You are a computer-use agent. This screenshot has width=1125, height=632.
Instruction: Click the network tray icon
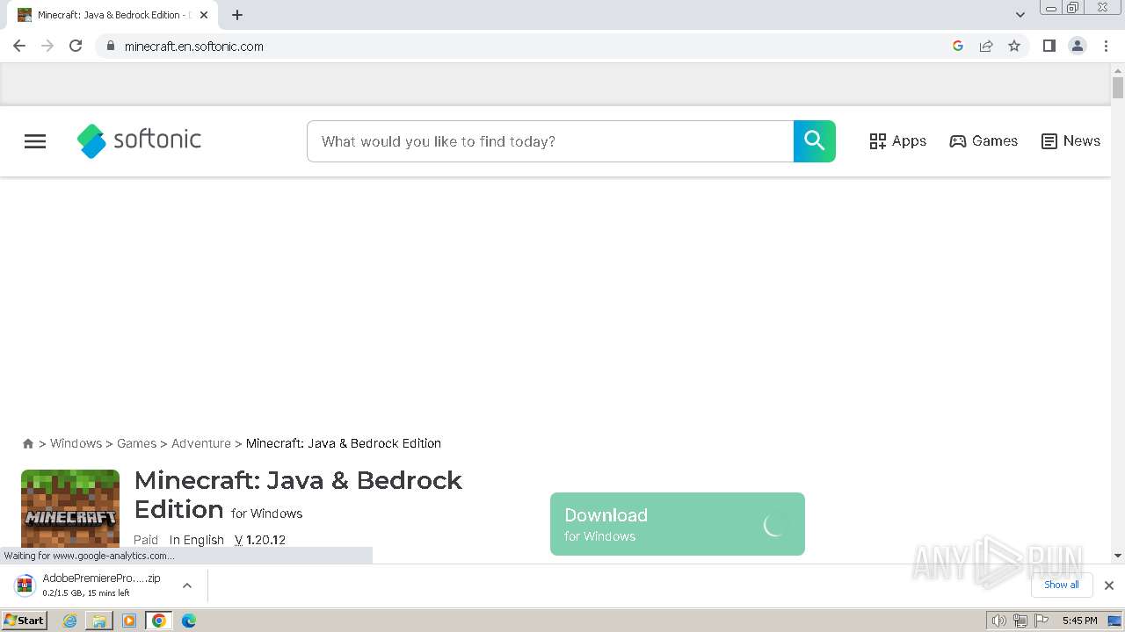coord(1020,621)
